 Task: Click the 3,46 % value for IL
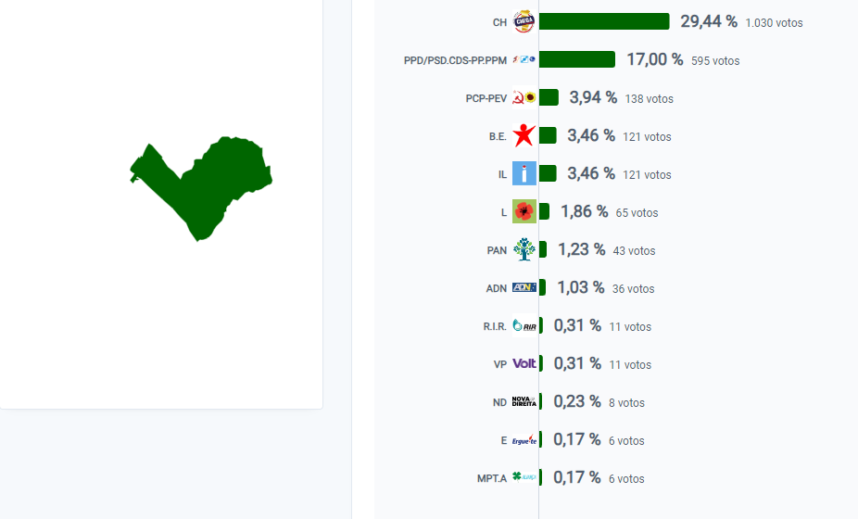pos(591,173)
